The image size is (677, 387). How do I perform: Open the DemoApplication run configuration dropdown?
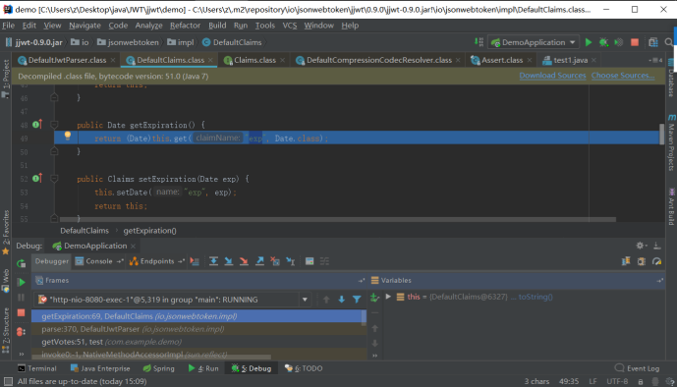click(534, 42)
